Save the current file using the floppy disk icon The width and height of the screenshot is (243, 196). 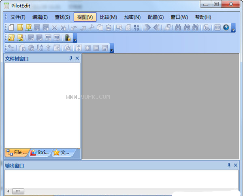37,28
